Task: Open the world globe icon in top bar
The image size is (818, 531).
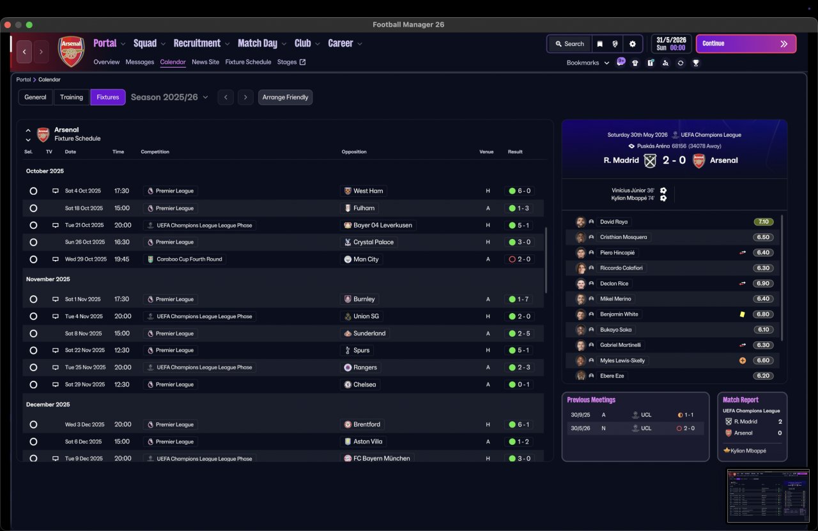Action: click(615, 44)
